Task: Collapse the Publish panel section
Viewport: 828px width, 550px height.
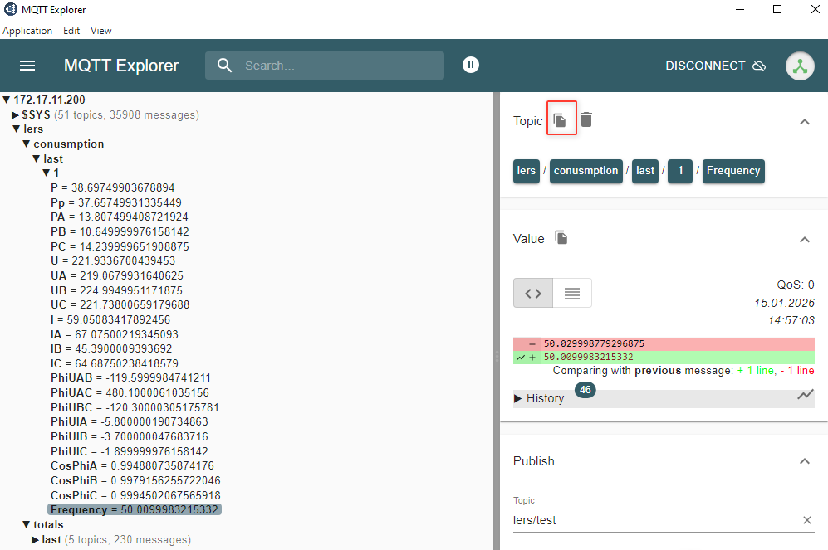Action: click(x=803, y=461)
